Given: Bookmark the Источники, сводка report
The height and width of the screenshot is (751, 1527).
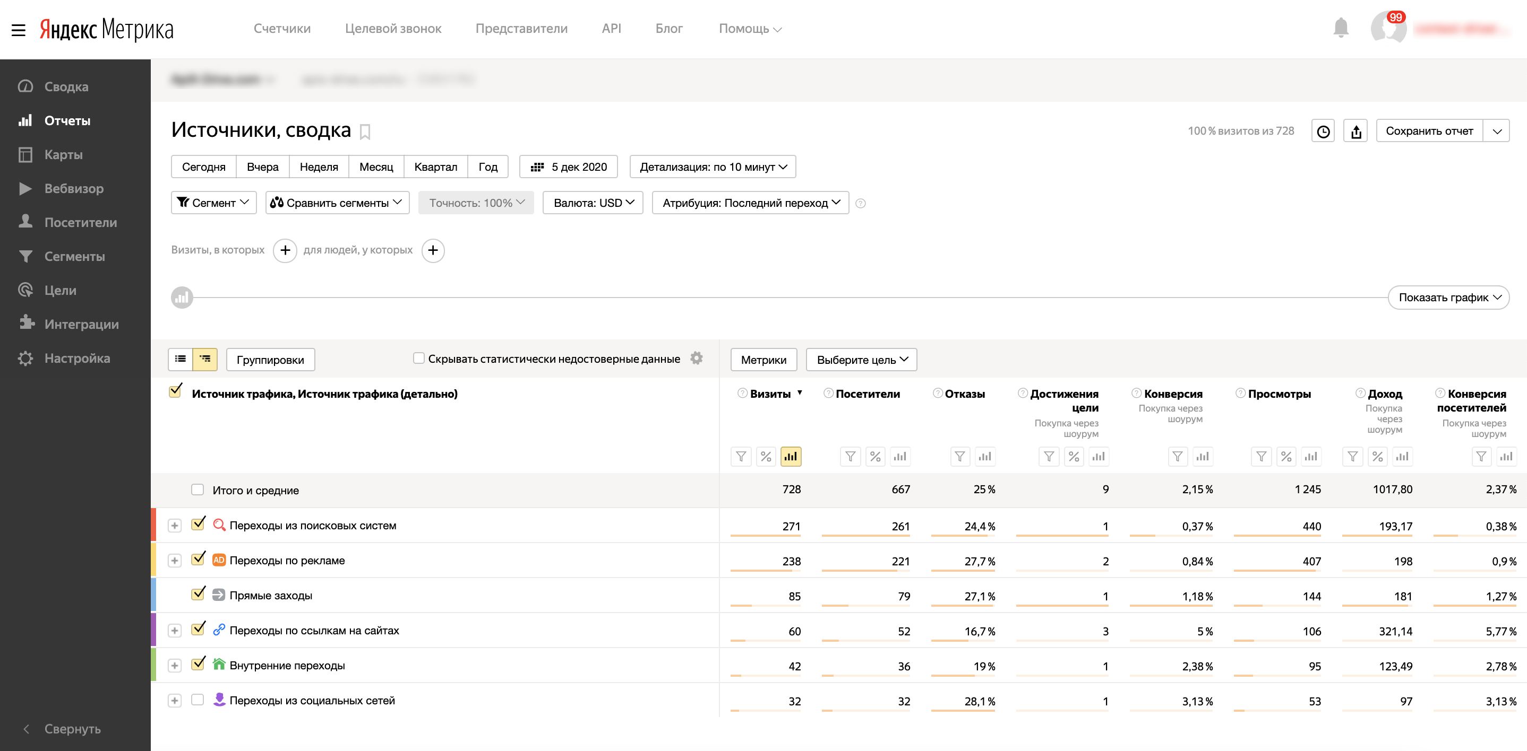Looking at the screenshot, I should click(365, 132).
